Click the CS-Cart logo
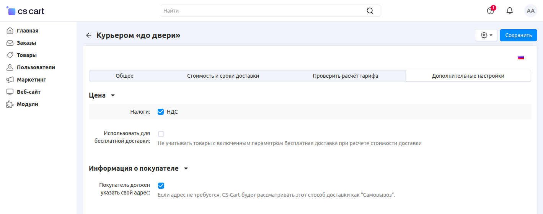Viewport: 543px width, 214px height. click(26, 11)
